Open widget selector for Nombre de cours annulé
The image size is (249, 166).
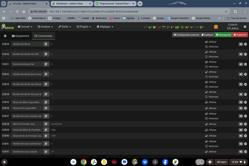[x=46, y=152]
